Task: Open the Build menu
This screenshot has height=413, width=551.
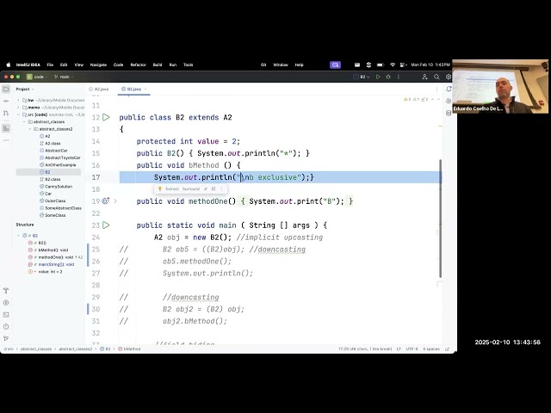Action: click(158, 65)
